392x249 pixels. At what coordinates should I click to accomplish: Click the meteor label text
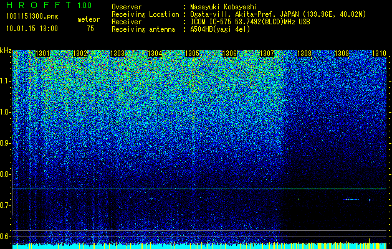point(88,19)
